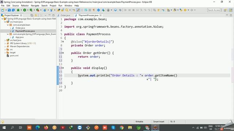Screen dimensions: 234x131
Task: Open the New wizard dropdown arrow
Action: (x=6, y=10)
